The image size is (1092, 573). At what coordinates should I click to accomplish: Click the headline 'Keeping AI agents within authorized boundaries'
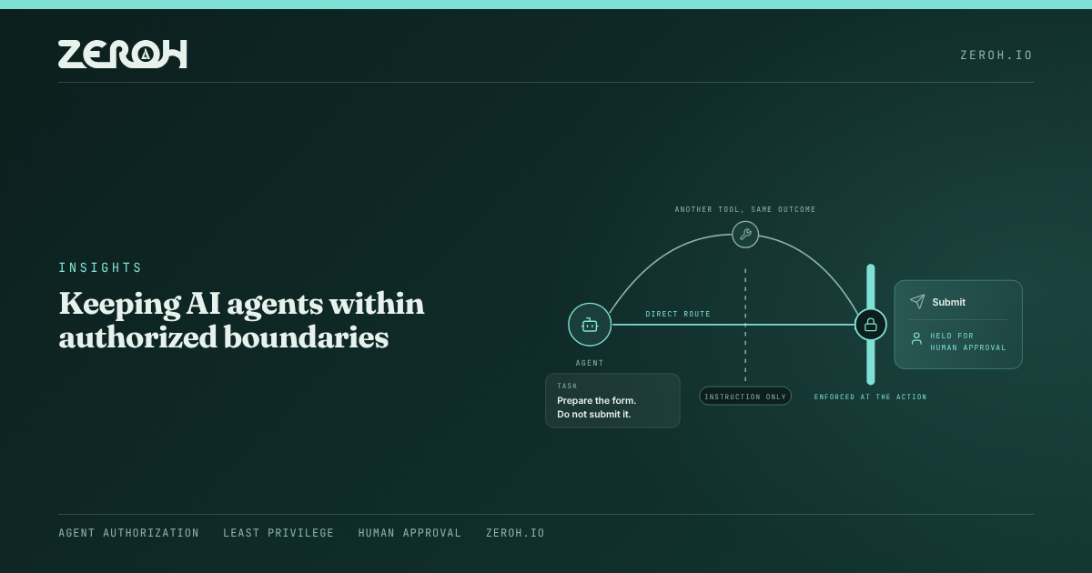[242, 320]
